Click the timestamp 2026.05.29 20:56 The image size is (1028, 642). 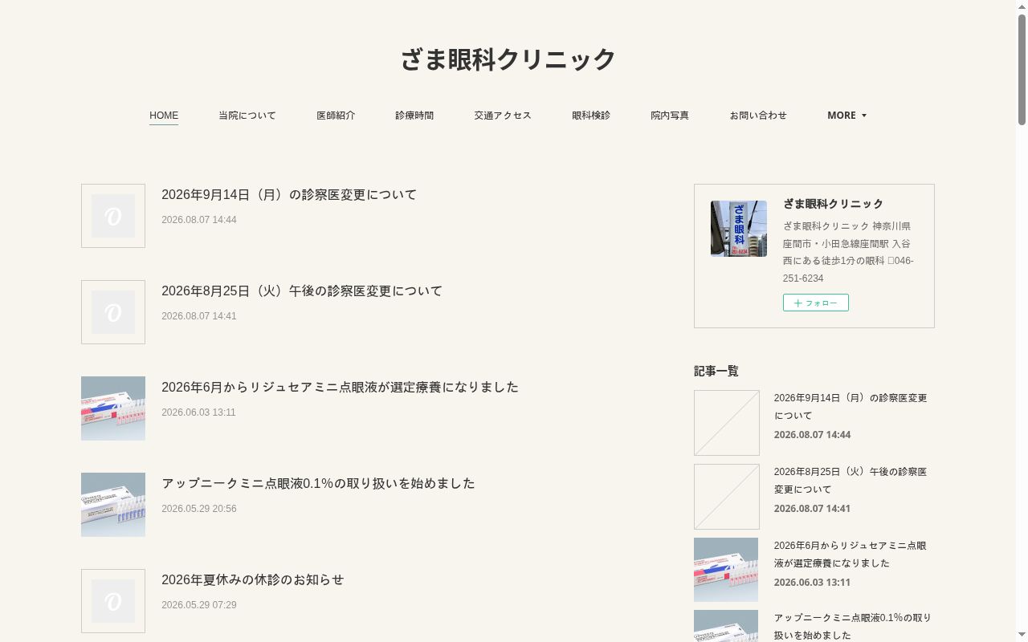tap(199, 509)
